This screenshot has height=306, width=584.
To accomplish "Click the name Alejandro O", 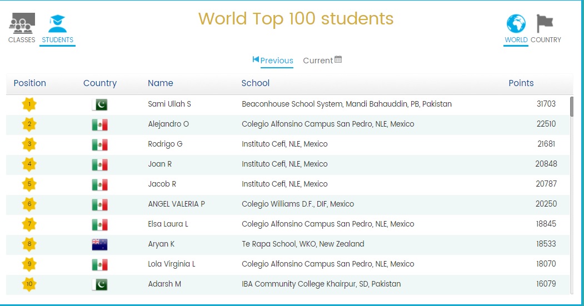I will coord(168,124).
